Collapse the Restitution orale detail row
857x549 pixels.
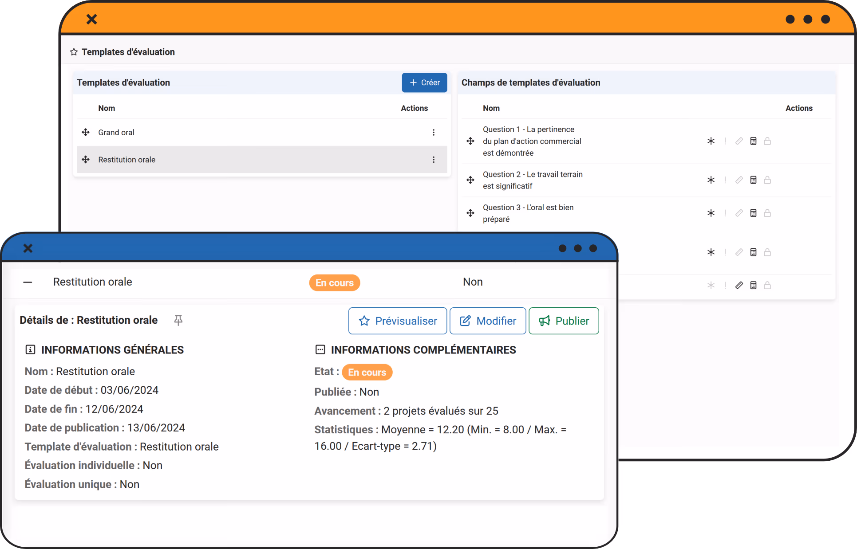(28, 282)
